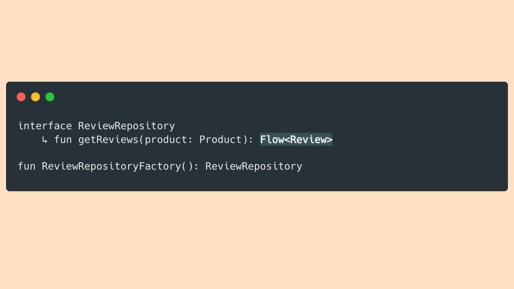Image resolution: width=514 pixels, height=289 pixels.
Task: Click the lowercase 'product' parameter name
Action: click(x=166, y=140)
